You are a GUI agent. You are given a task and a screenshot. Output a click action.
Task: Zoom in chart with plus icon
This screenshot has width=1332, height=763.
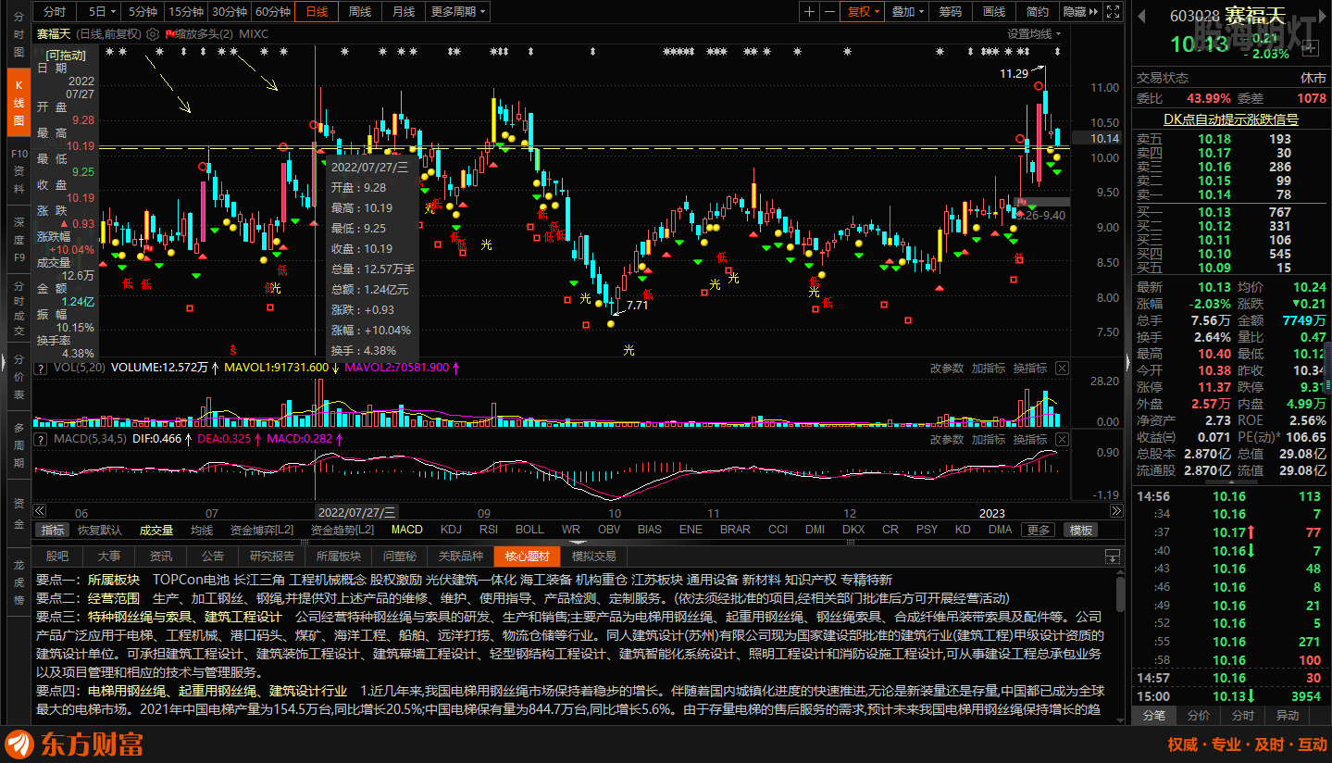coord(810,11)
